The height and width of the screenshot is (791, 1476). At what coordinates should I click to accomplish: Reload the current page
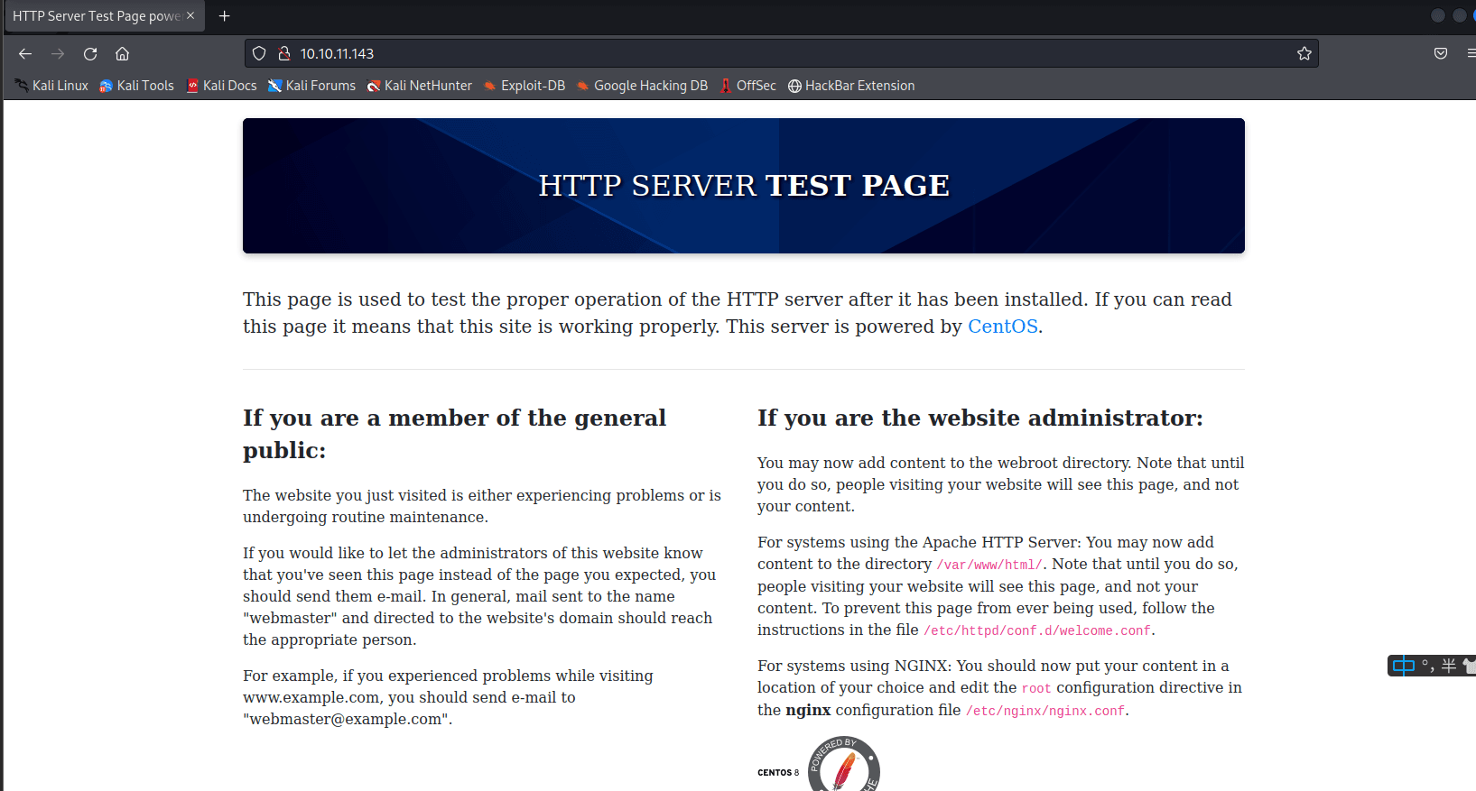[x=90, y=54]
